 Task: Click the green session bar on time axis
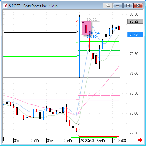pos(94,137)
